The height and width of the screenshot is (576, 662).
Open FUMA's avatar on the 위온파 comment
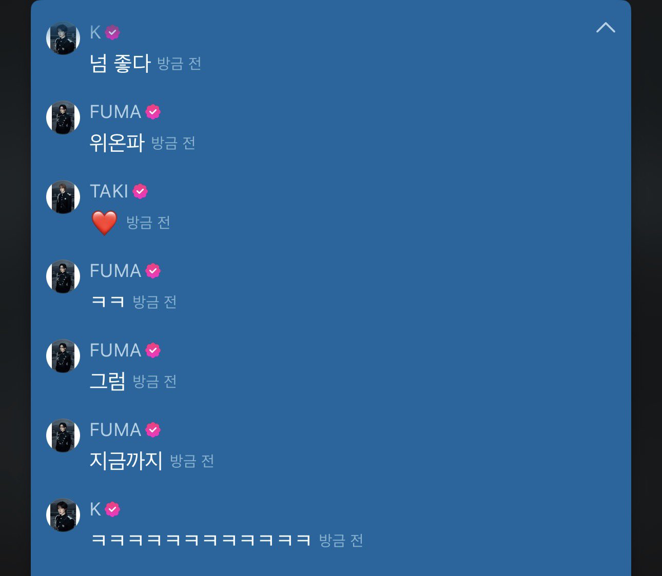point(63,117)
